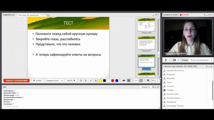The height and width of the screenshot is (120, 214).
Task: Click the chat message from Александр
Action: 11,95
